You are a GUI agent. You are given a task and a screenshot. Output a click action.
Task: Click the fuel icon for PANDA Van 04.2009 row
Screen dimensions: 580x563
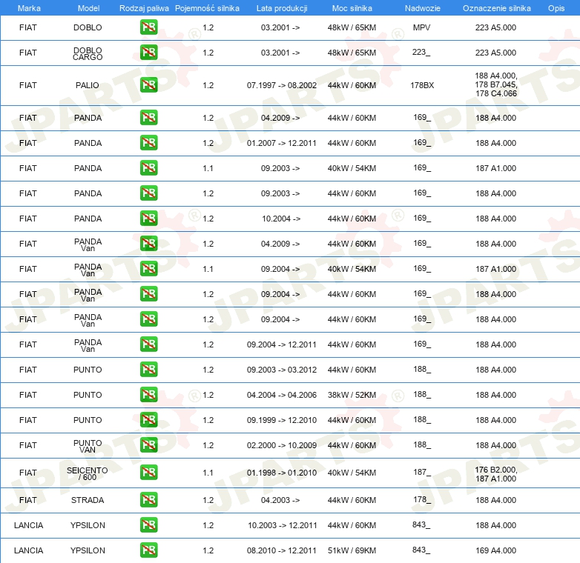[x=148, y=244]
